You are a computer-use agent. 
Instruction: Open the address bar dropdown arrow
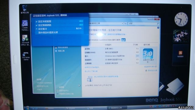pos(122,24)
